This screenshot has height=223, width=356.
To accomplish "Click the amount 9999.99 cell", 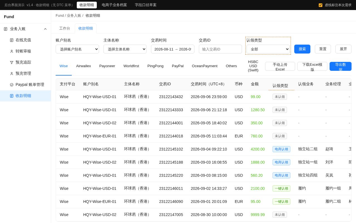I will [258, 215].
